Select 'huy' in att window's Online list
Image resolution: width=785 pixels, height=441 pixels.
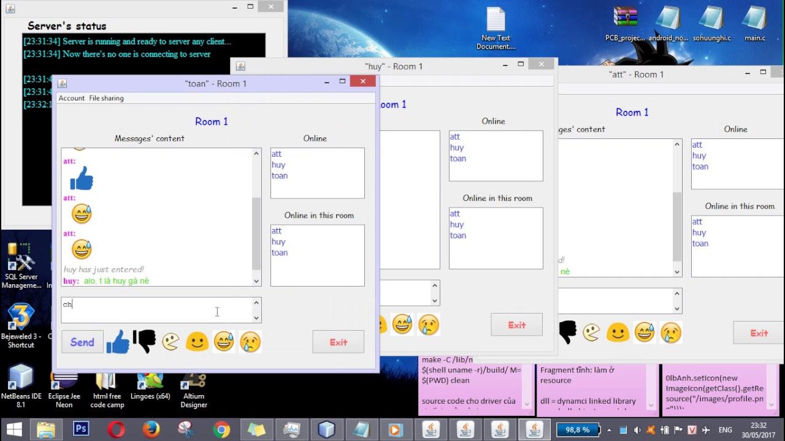click(x=699, y=156)
